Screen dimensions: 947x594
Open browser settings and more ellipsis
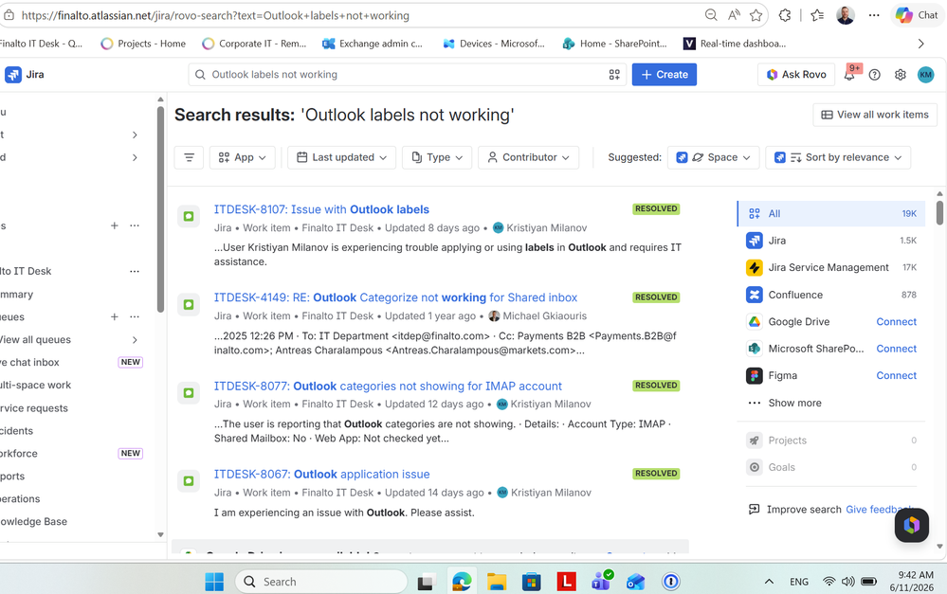(874, 15)
